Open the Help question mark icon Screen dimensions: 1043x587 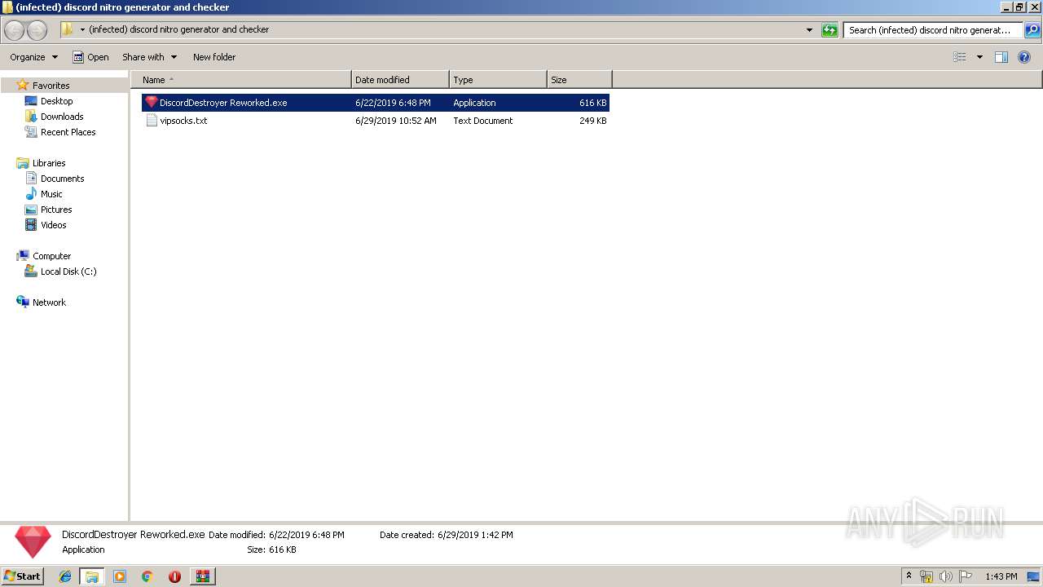[x=1025, y=57]
